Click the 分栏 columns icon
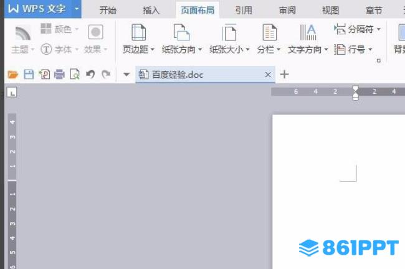405x269 pixels. click(269, 32)
